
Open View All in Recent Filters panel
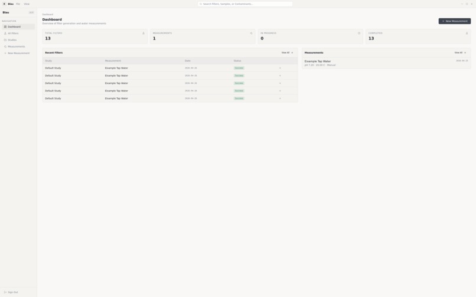point(287,52)
